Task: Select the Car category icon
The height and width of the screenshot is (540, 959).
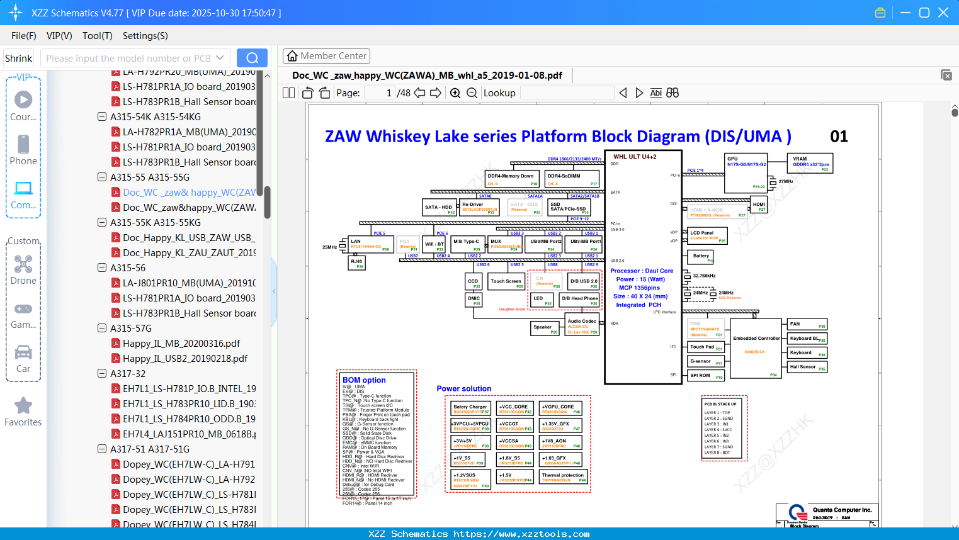Action: [x=23, y=359]
